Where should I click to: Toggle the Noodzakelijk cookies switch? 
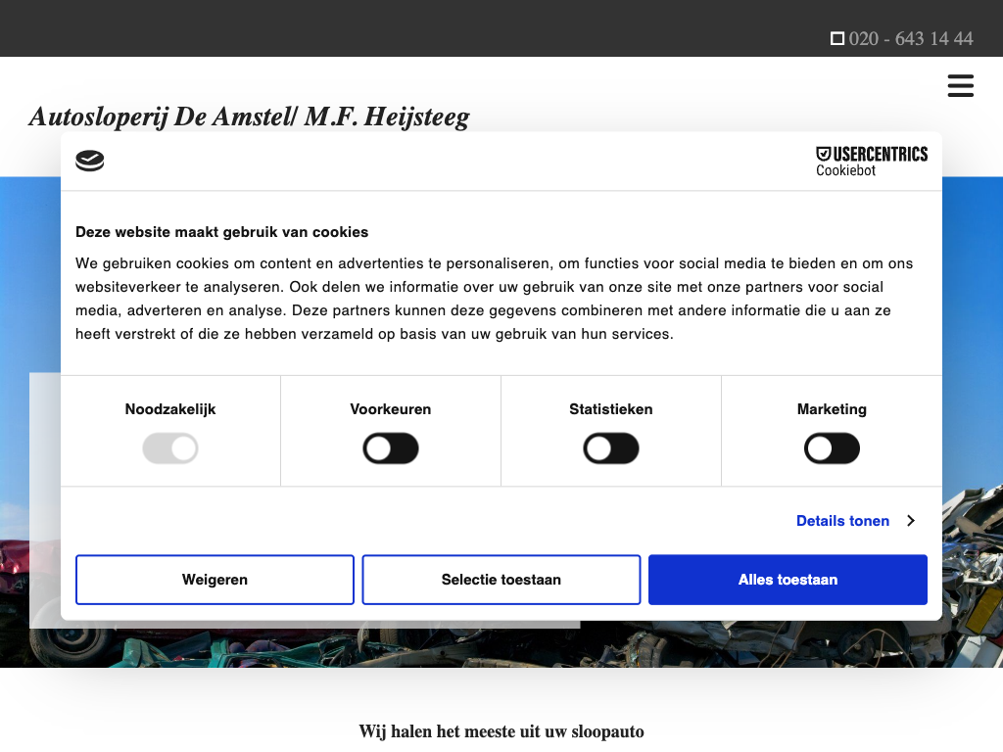[x=170, y=449]
